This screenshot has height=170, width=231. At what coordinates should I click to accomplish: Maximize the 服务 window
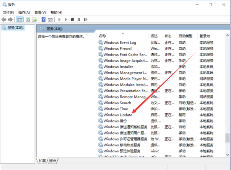tap(210, 5)
